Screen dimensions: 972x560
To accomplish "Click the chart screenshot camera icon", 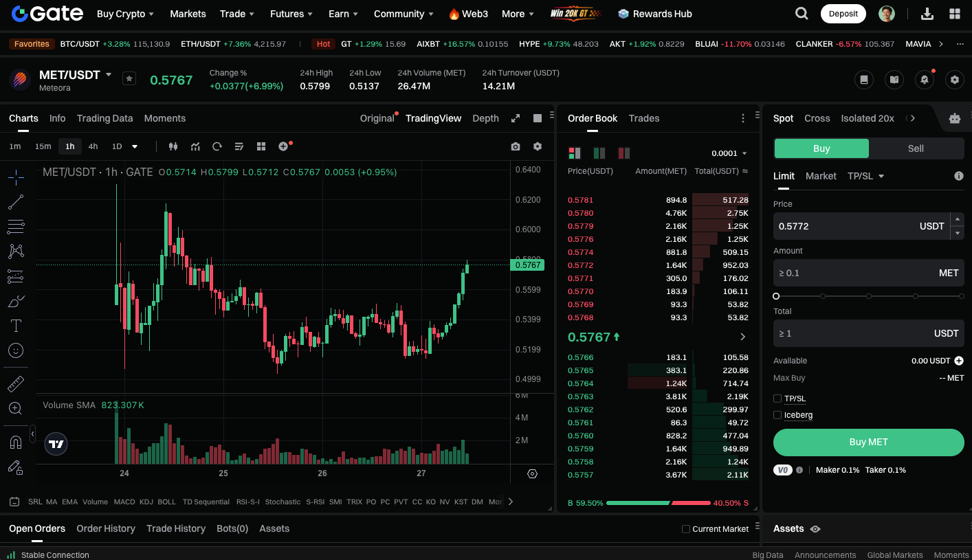I will 516,146.
